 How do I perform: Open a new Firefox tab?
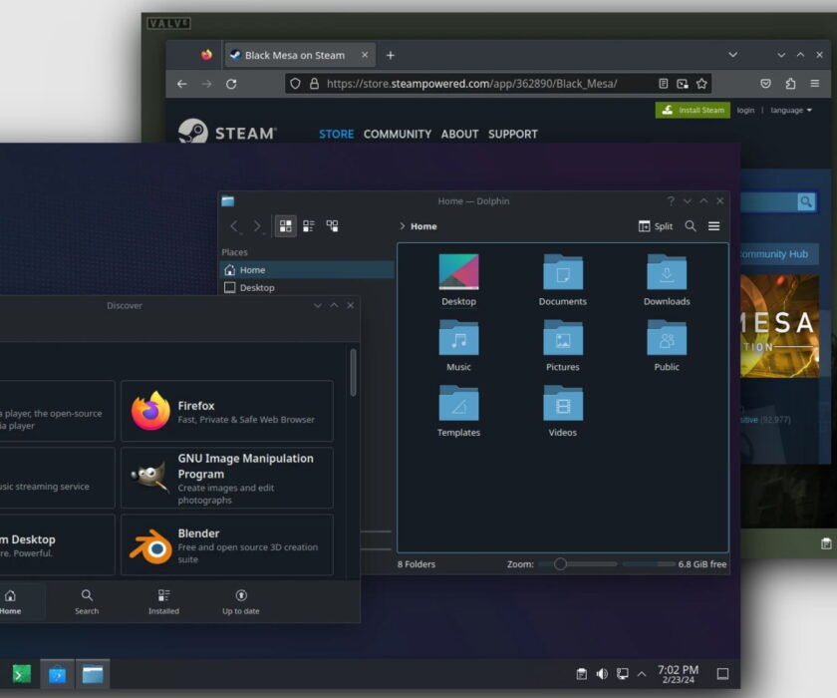[391, 55]
